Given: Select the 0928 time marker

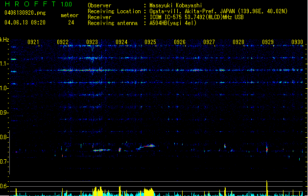Looking at the screenshot, I should [238, 42].
